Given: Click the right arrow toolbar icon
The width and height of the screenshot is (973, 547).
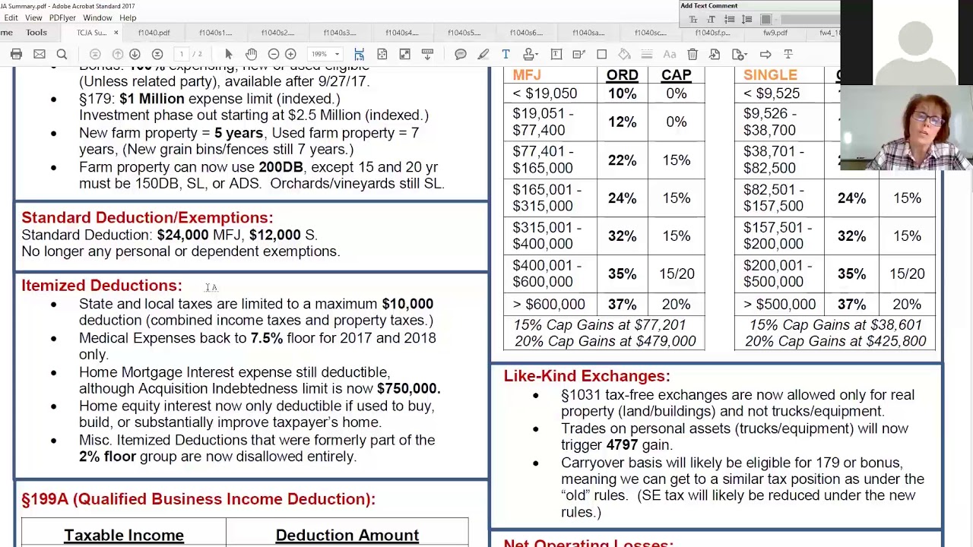Looking at the screenshot, I should pos(765,54).
